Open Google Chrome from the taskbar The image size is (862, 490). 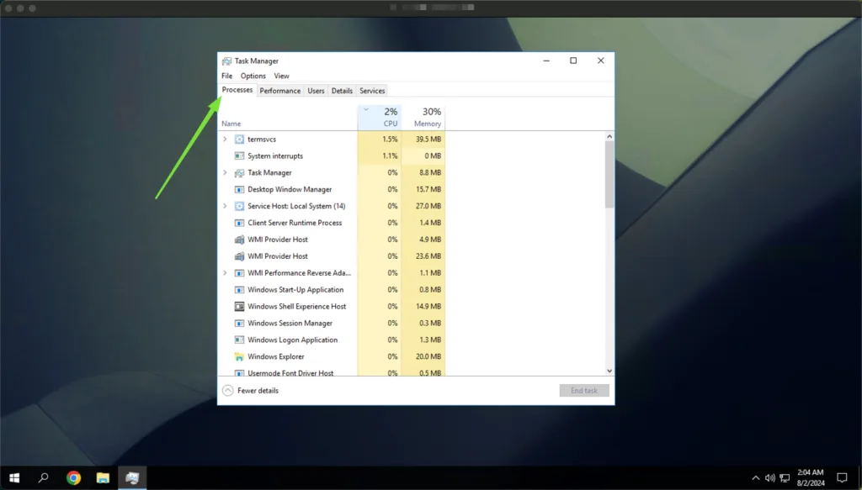coord(74,478)
